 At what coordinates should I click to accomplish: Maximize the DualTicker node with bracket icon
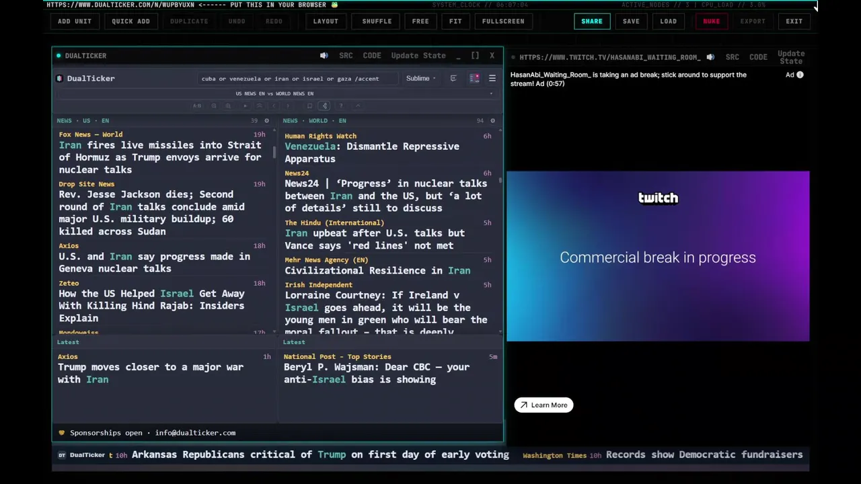475,56
